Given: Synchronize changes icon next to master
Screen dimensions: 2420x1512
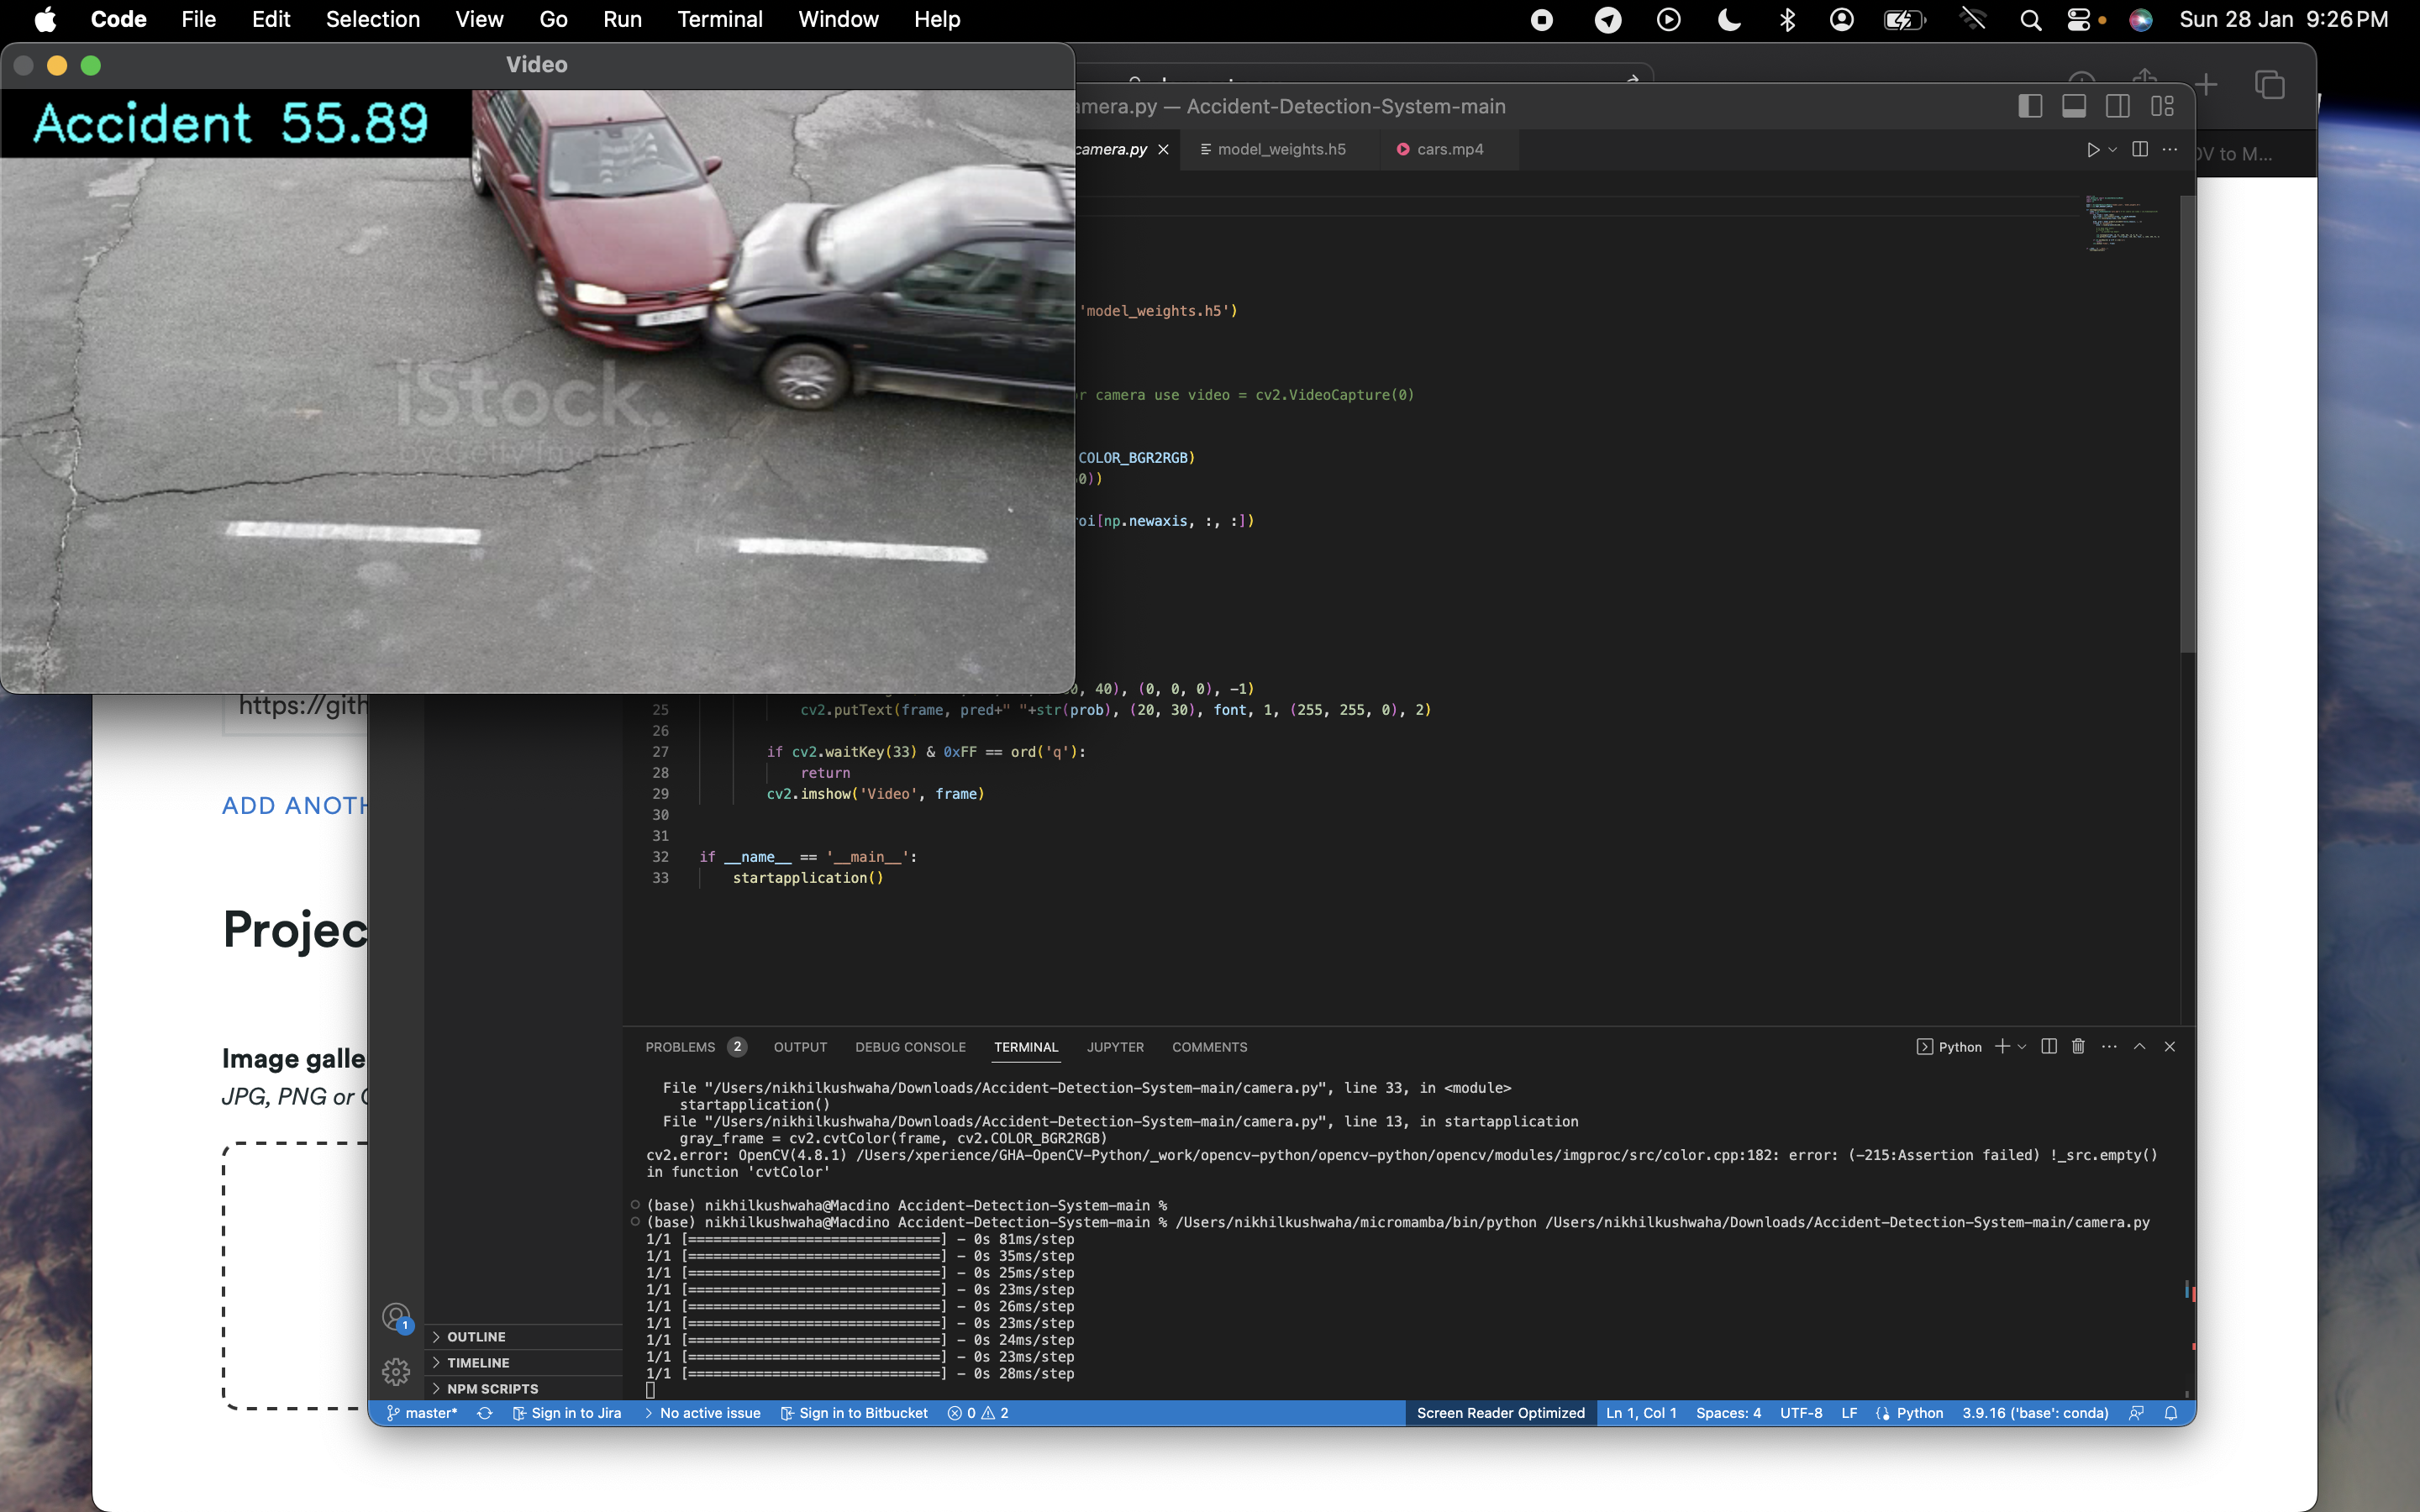Looking at the screenshot, I should tap(485, 1413).
